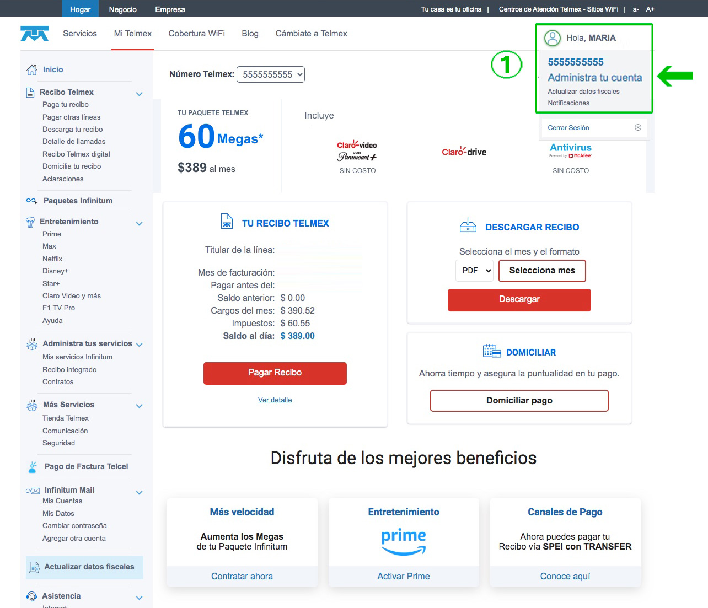Switch to the Negocio tab
This screenshot has width=708, height=608.
pos(123,9)
